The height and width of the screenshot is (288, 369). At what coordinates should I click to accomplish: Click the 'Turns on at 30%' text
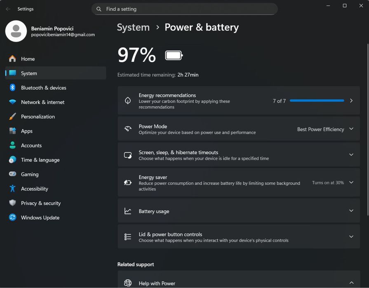tap(328, 183)
